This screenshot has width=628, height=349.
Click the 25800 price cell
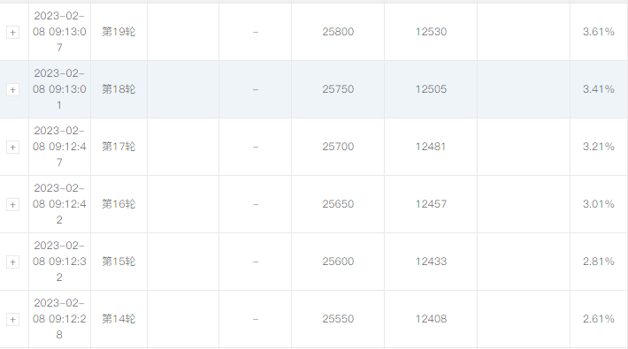point(338,32)
